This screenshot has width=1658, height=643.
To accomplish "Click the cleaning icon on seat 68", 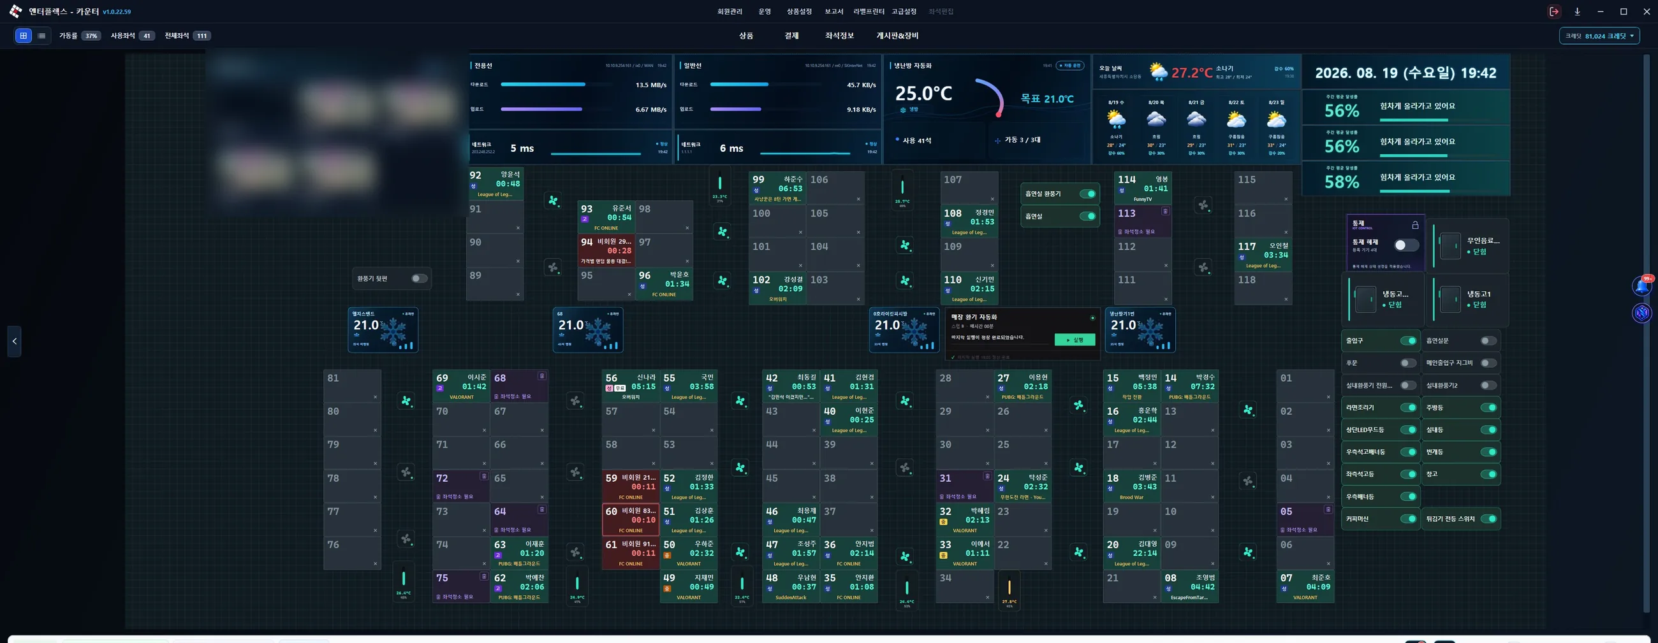I will [542, 376].
